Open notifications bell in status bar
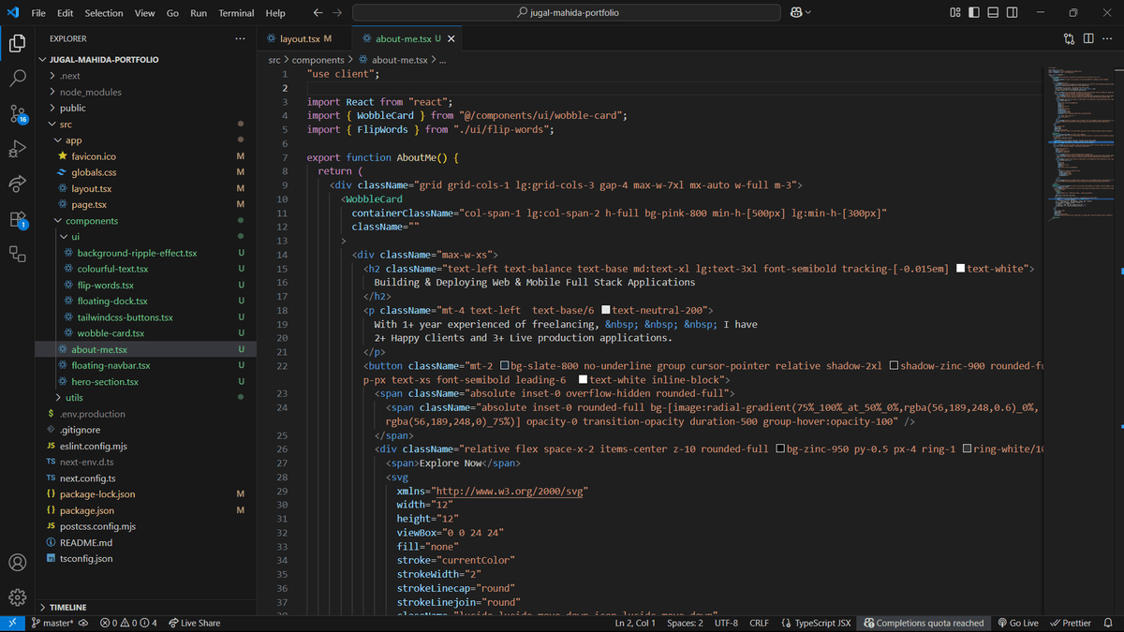This screenshot has height=632, width=1124. coord(1108,623)
